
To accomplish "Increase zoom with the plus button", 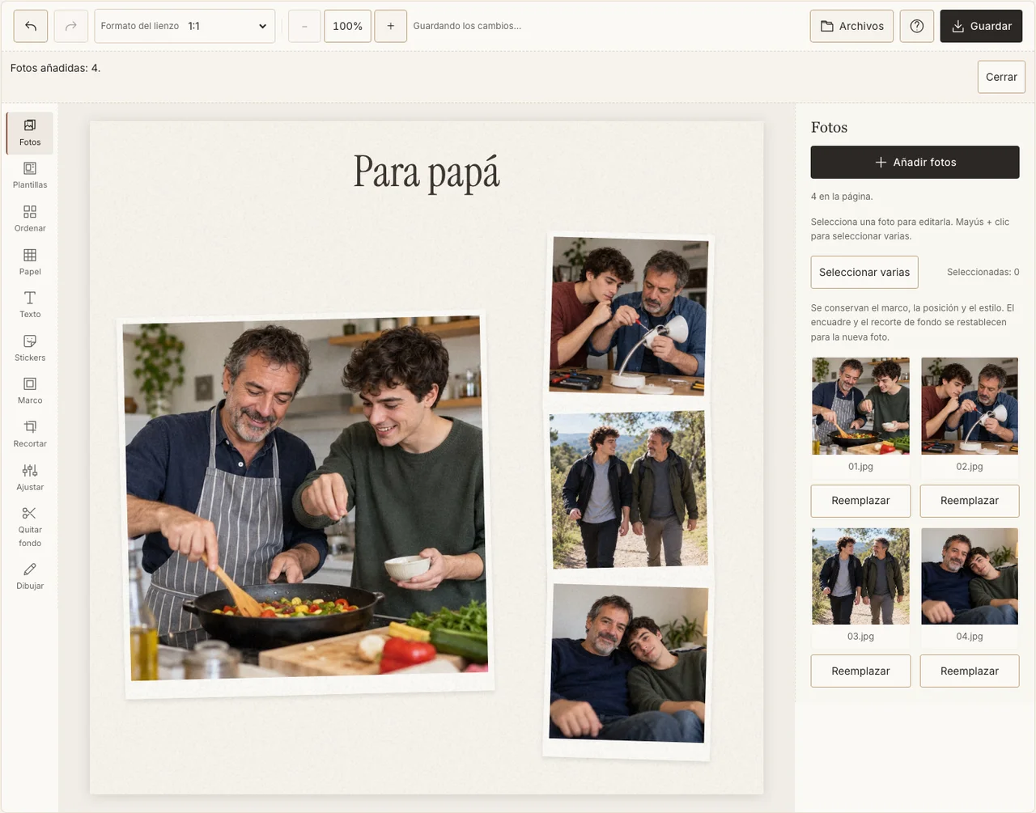I will pos(390,26).
